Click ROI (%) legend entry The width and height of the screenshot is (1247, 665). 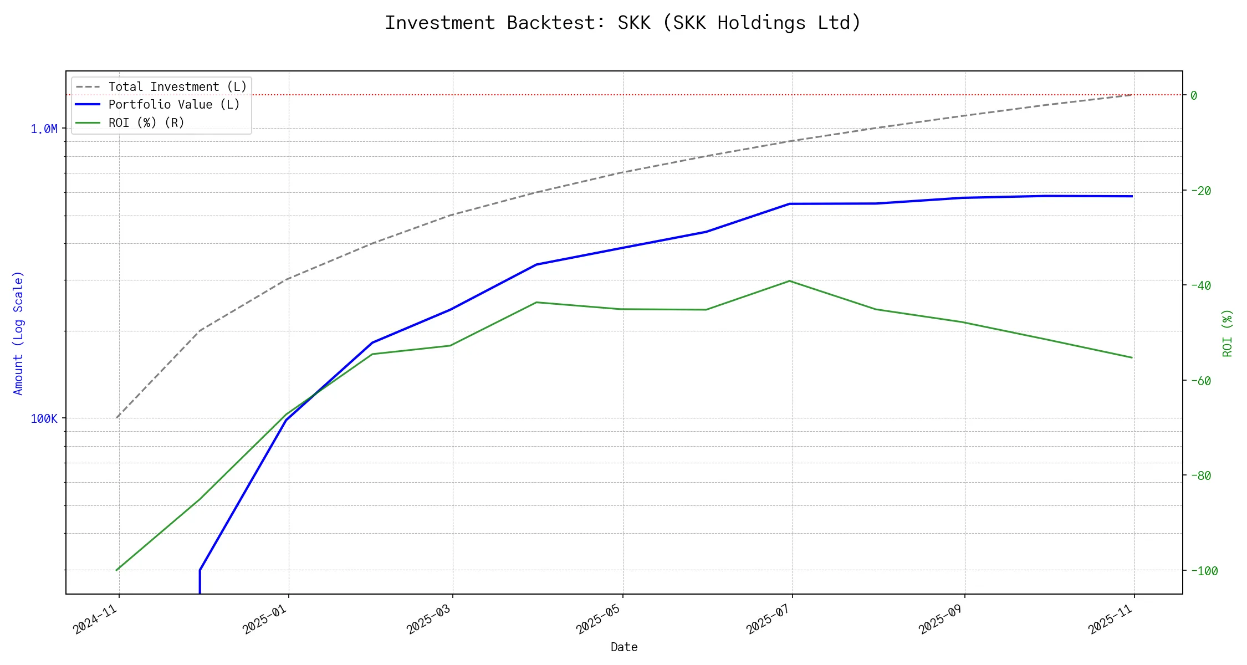point(146,122)
